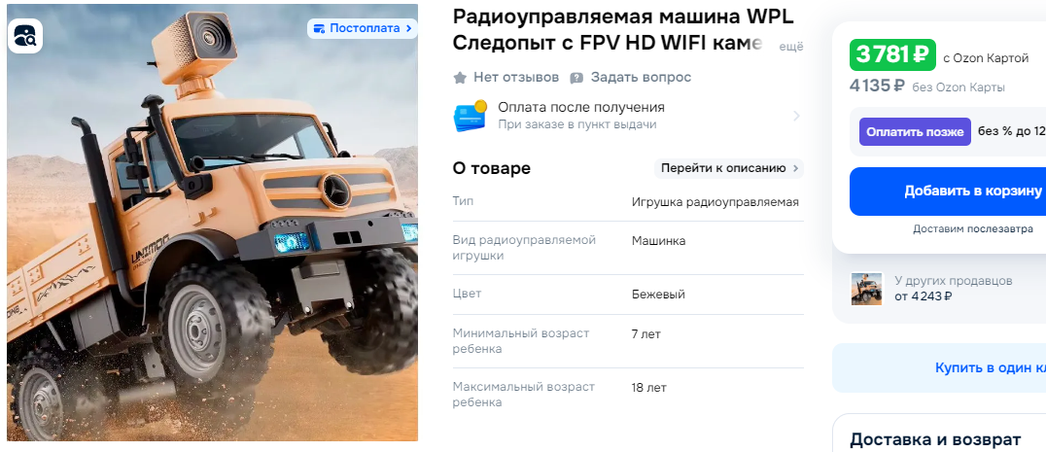This screenshot has height=452, width=1046.
Task: Click the credit card payment icon
Action: coord(471,116)
